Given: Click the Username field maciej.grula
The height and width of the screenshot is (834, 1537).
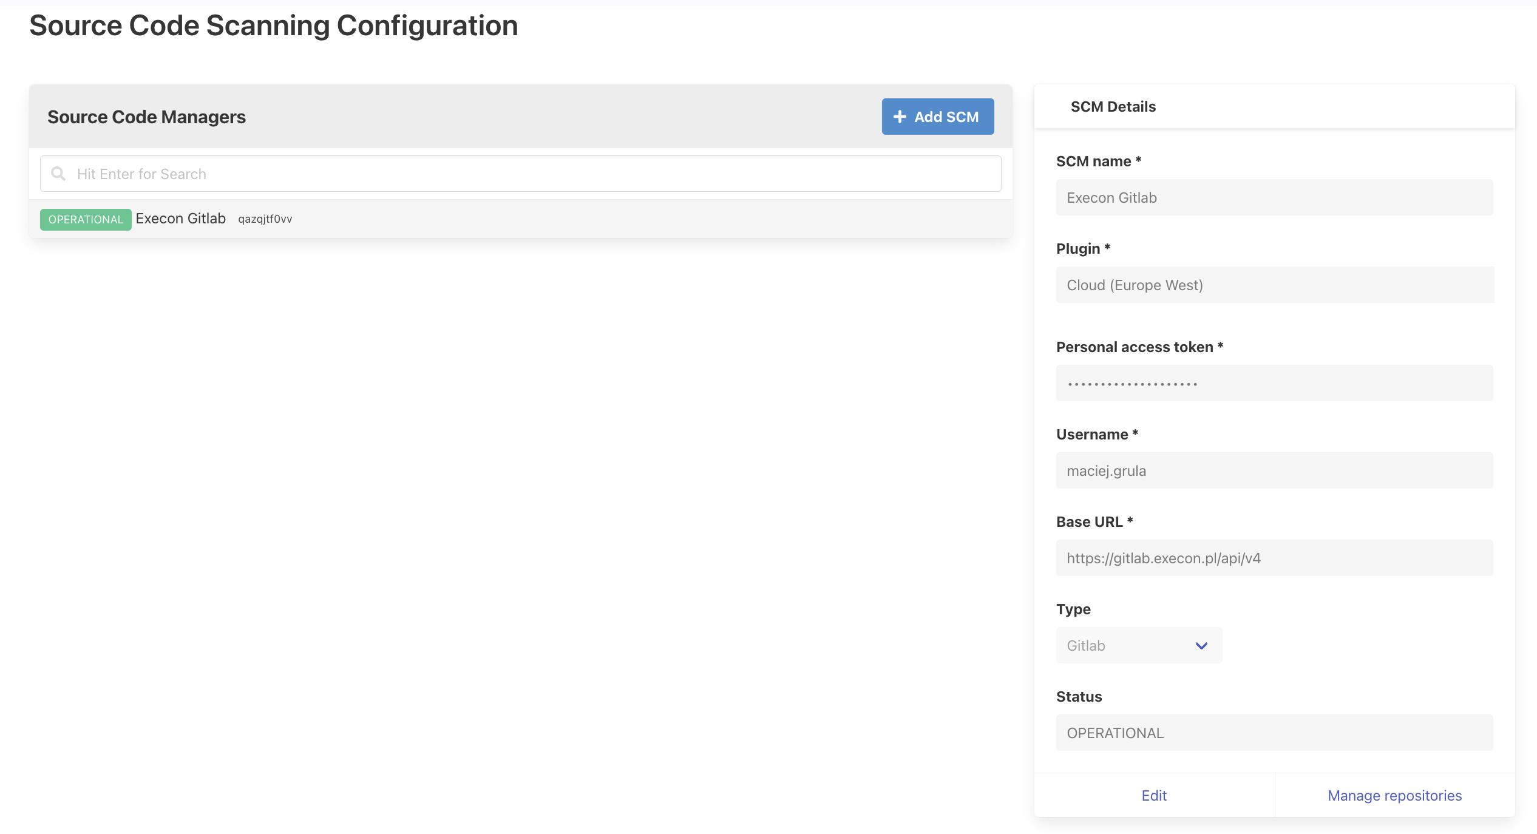Looking at the screenshot, I should pyautogui.click(x=1274, y=471).
